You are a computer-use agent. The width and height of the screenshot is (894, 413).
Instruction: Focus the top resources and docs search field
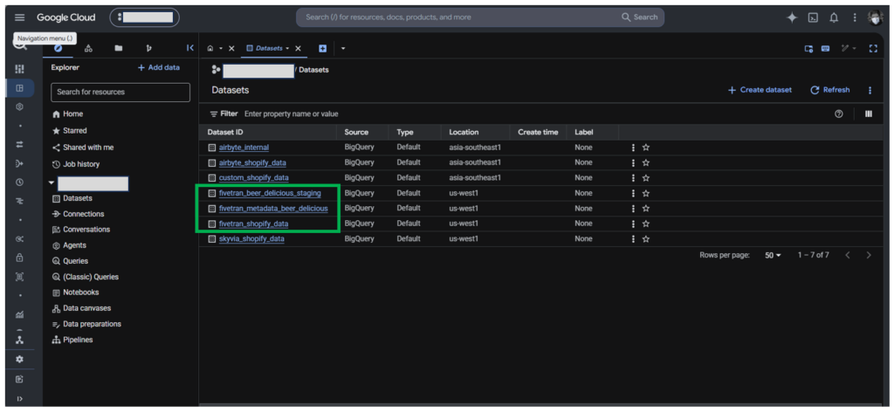coord(456,17)
